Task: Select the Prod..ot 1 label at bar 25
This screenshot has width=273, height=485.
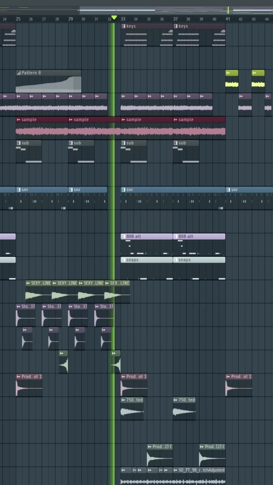Action: point(32,377)
